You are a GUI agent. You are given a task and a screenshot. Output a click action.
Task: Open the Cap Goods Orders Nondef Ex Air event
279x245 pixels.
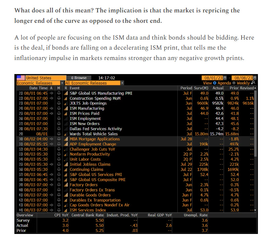[99, 205]
